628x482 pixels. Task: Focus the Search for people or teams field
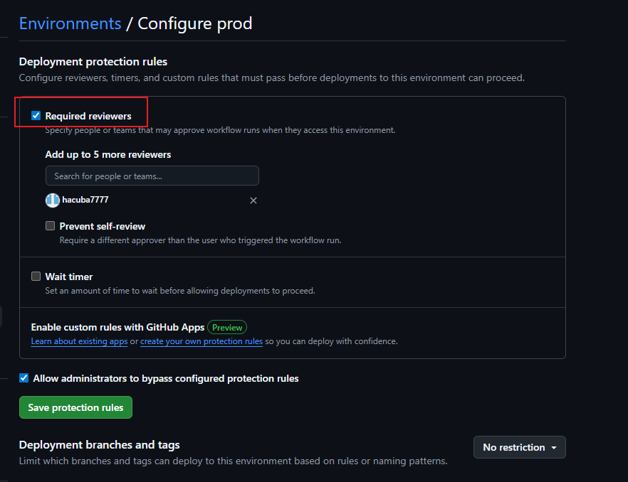[x=152, y=176]
